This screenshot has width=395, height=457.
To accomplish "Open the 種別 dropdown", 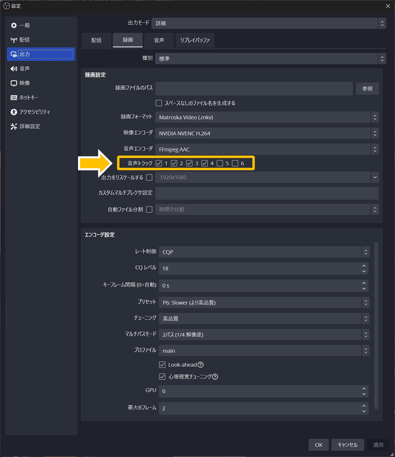I will (x=271, y=59).
